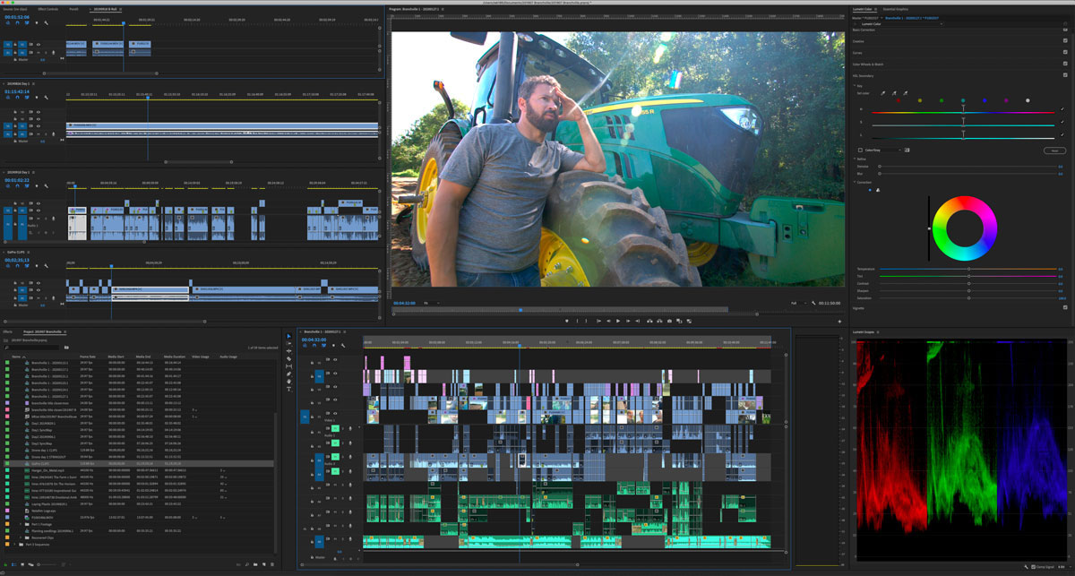
Task: Pick the Remove Color eyedropper in HSL Secondary
Action: (x=905, y=93)
